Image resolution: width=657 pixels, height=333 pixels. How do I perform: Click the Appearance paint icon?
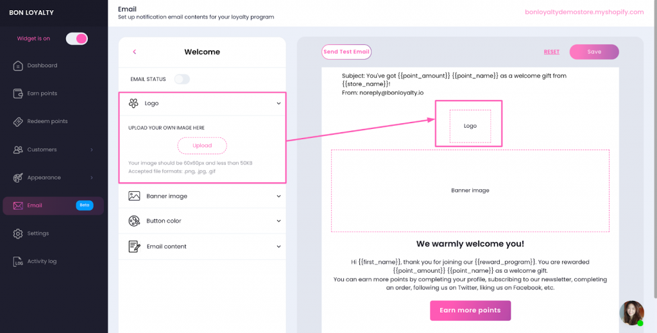[18, 177]
